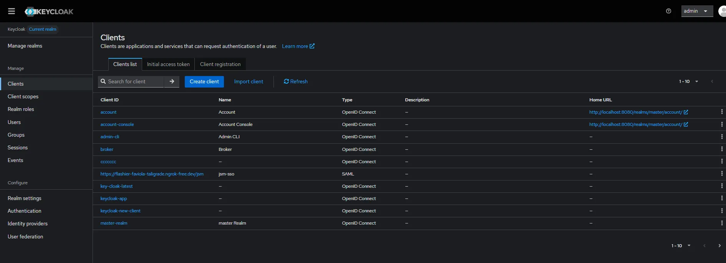
Task: Go to next page at bottom pagination
Action: click(719, 246)
